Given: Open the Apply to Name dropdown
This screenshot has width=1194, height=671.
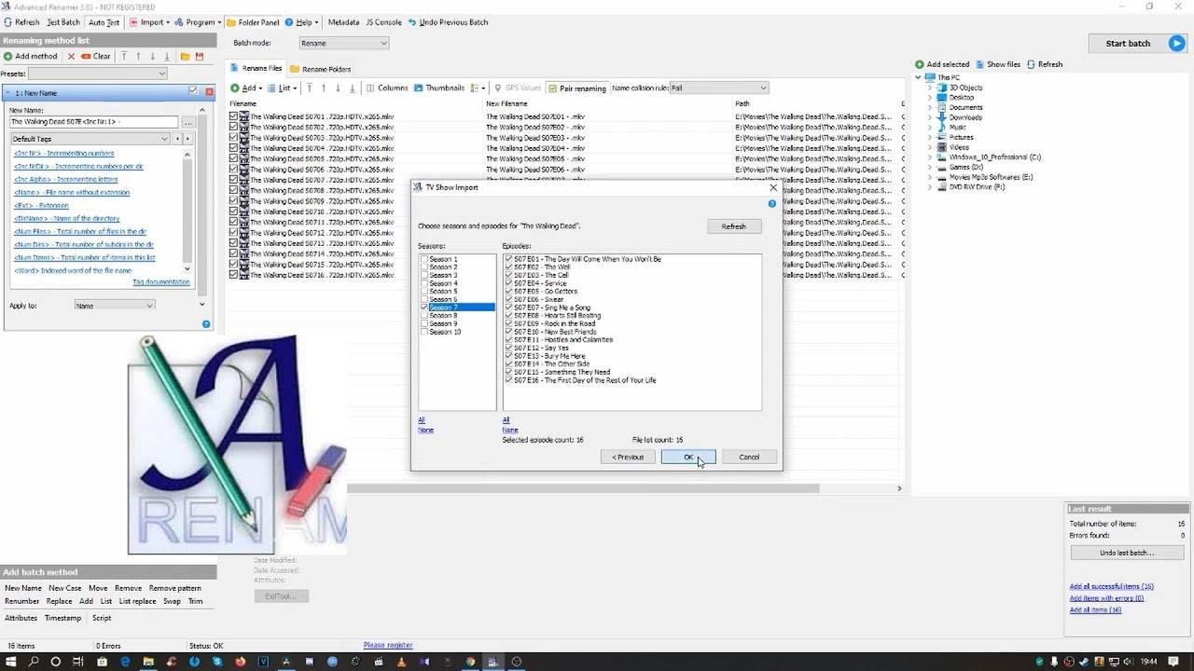Looking at the screenshot, I should pos(115,306).
